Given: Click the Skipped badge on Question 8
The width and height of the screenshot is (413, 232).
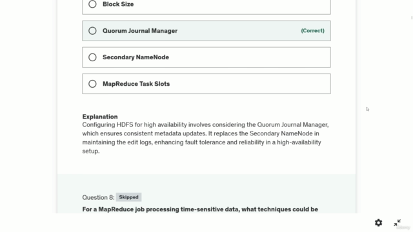Looking at the screenshot, I should (x=128, y=197).
